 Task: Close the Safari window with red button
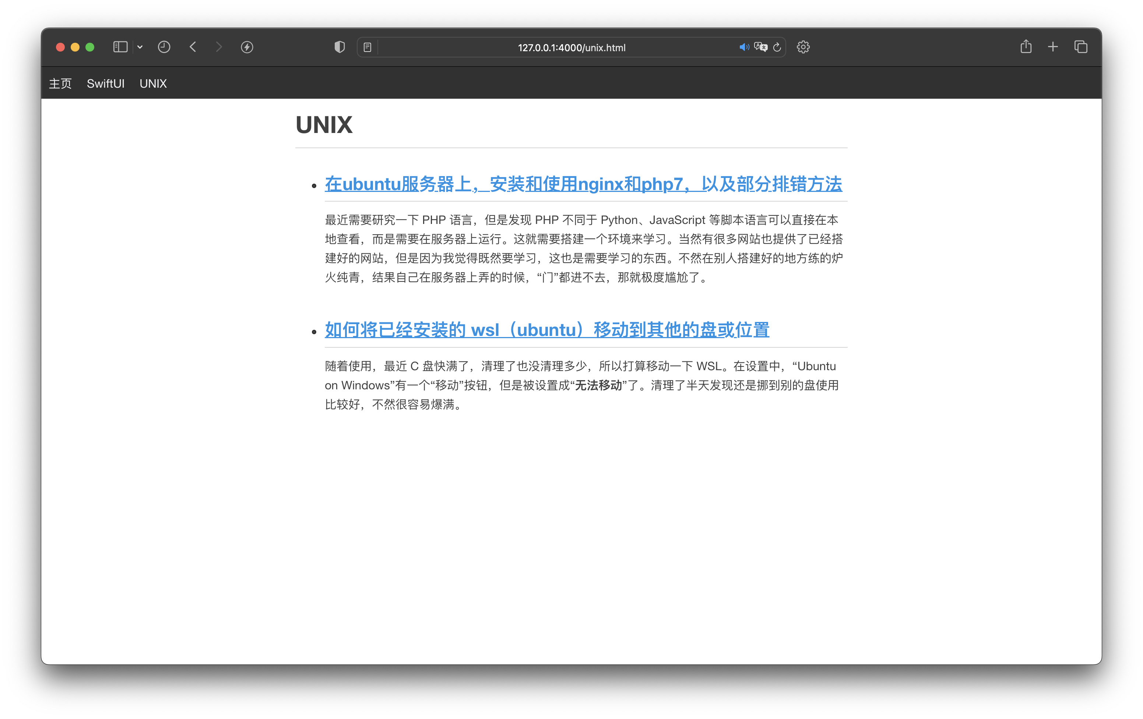(60, 47)
